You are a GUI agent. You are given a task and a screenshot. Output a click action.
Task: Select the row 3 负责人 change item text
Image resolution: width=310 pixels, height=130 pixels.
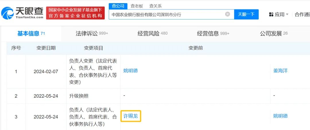[x=93, y=117]
